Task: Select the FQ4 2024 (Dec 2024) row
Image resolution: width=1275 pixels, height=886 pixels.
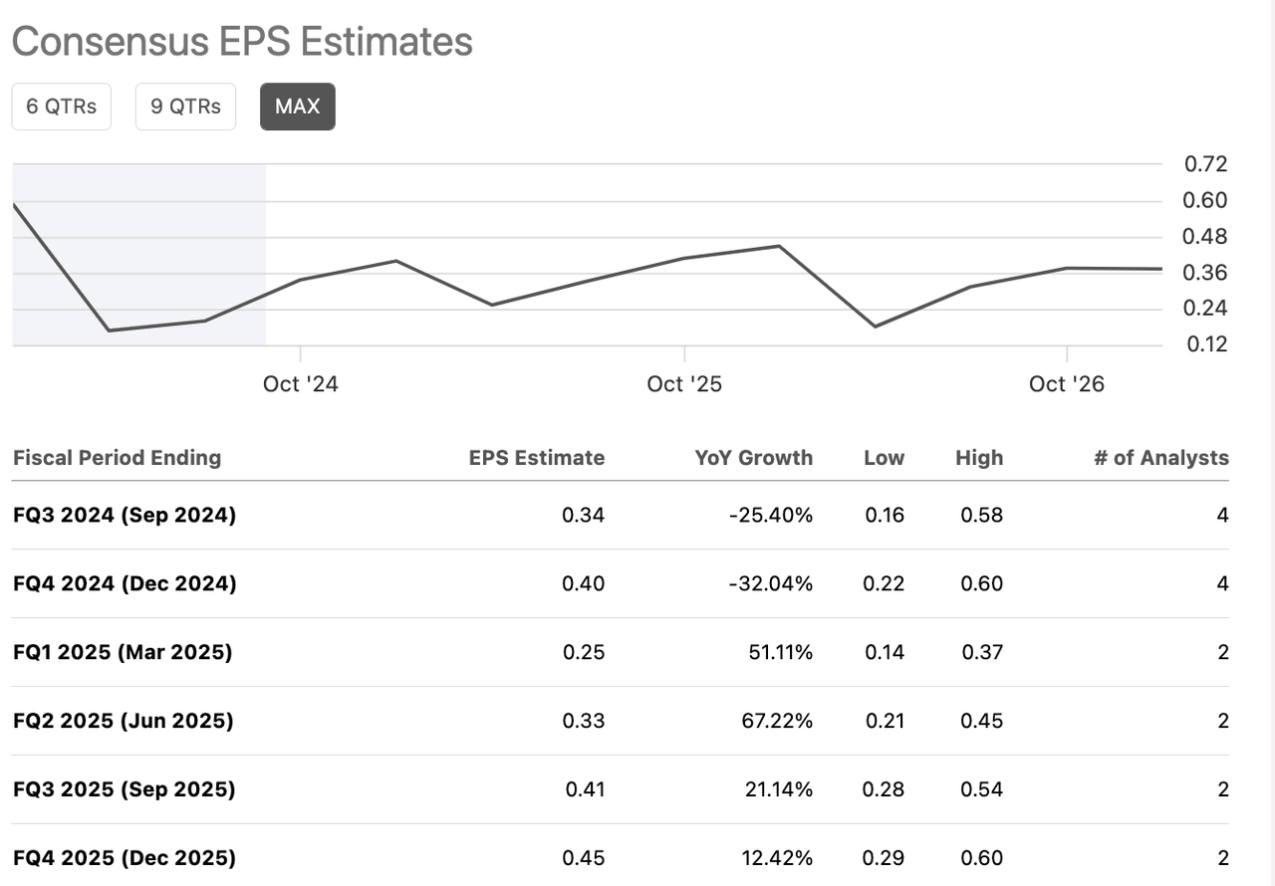Action: pos(125,583)
